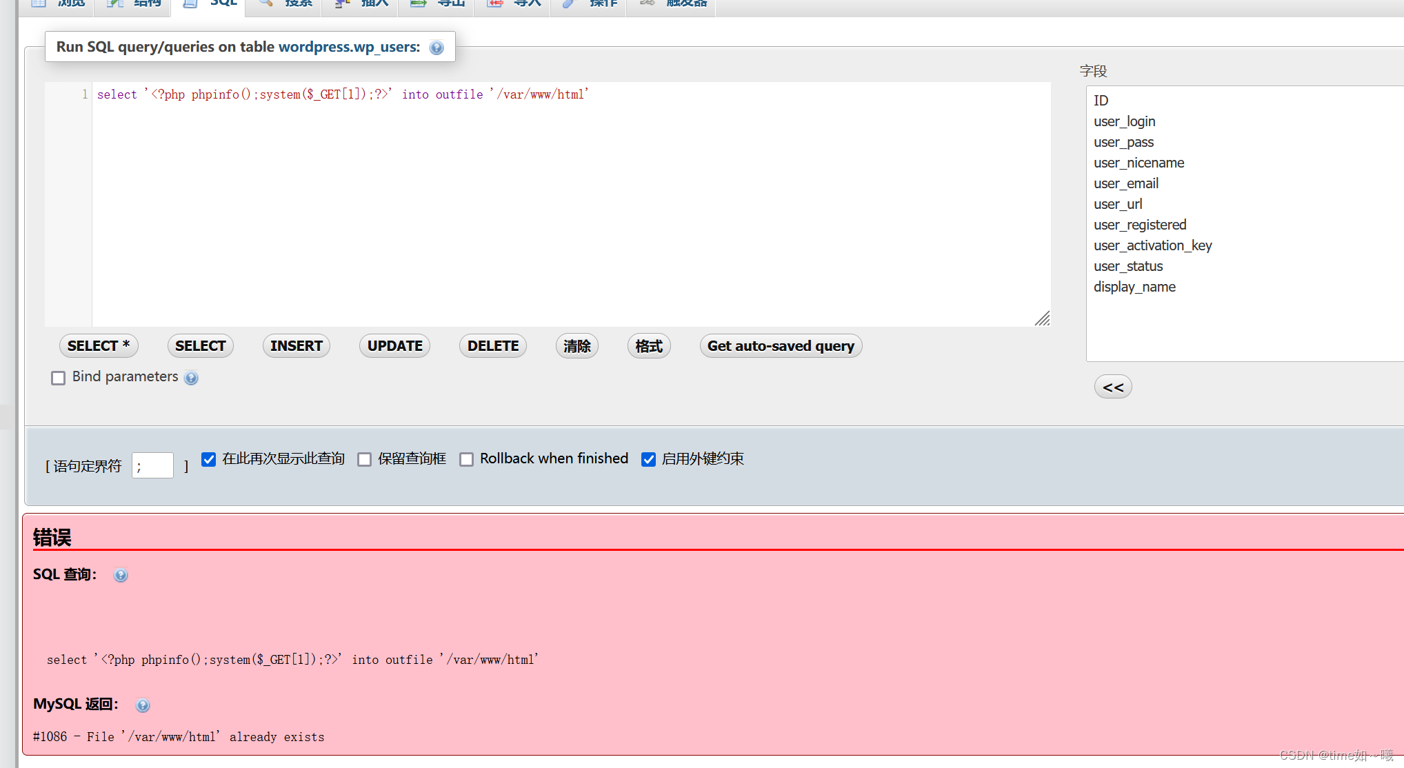This screenshot has width=1404, height=768.
Task: Click the INSERT button
Action: pyautogui.click(x=297, y=346)
